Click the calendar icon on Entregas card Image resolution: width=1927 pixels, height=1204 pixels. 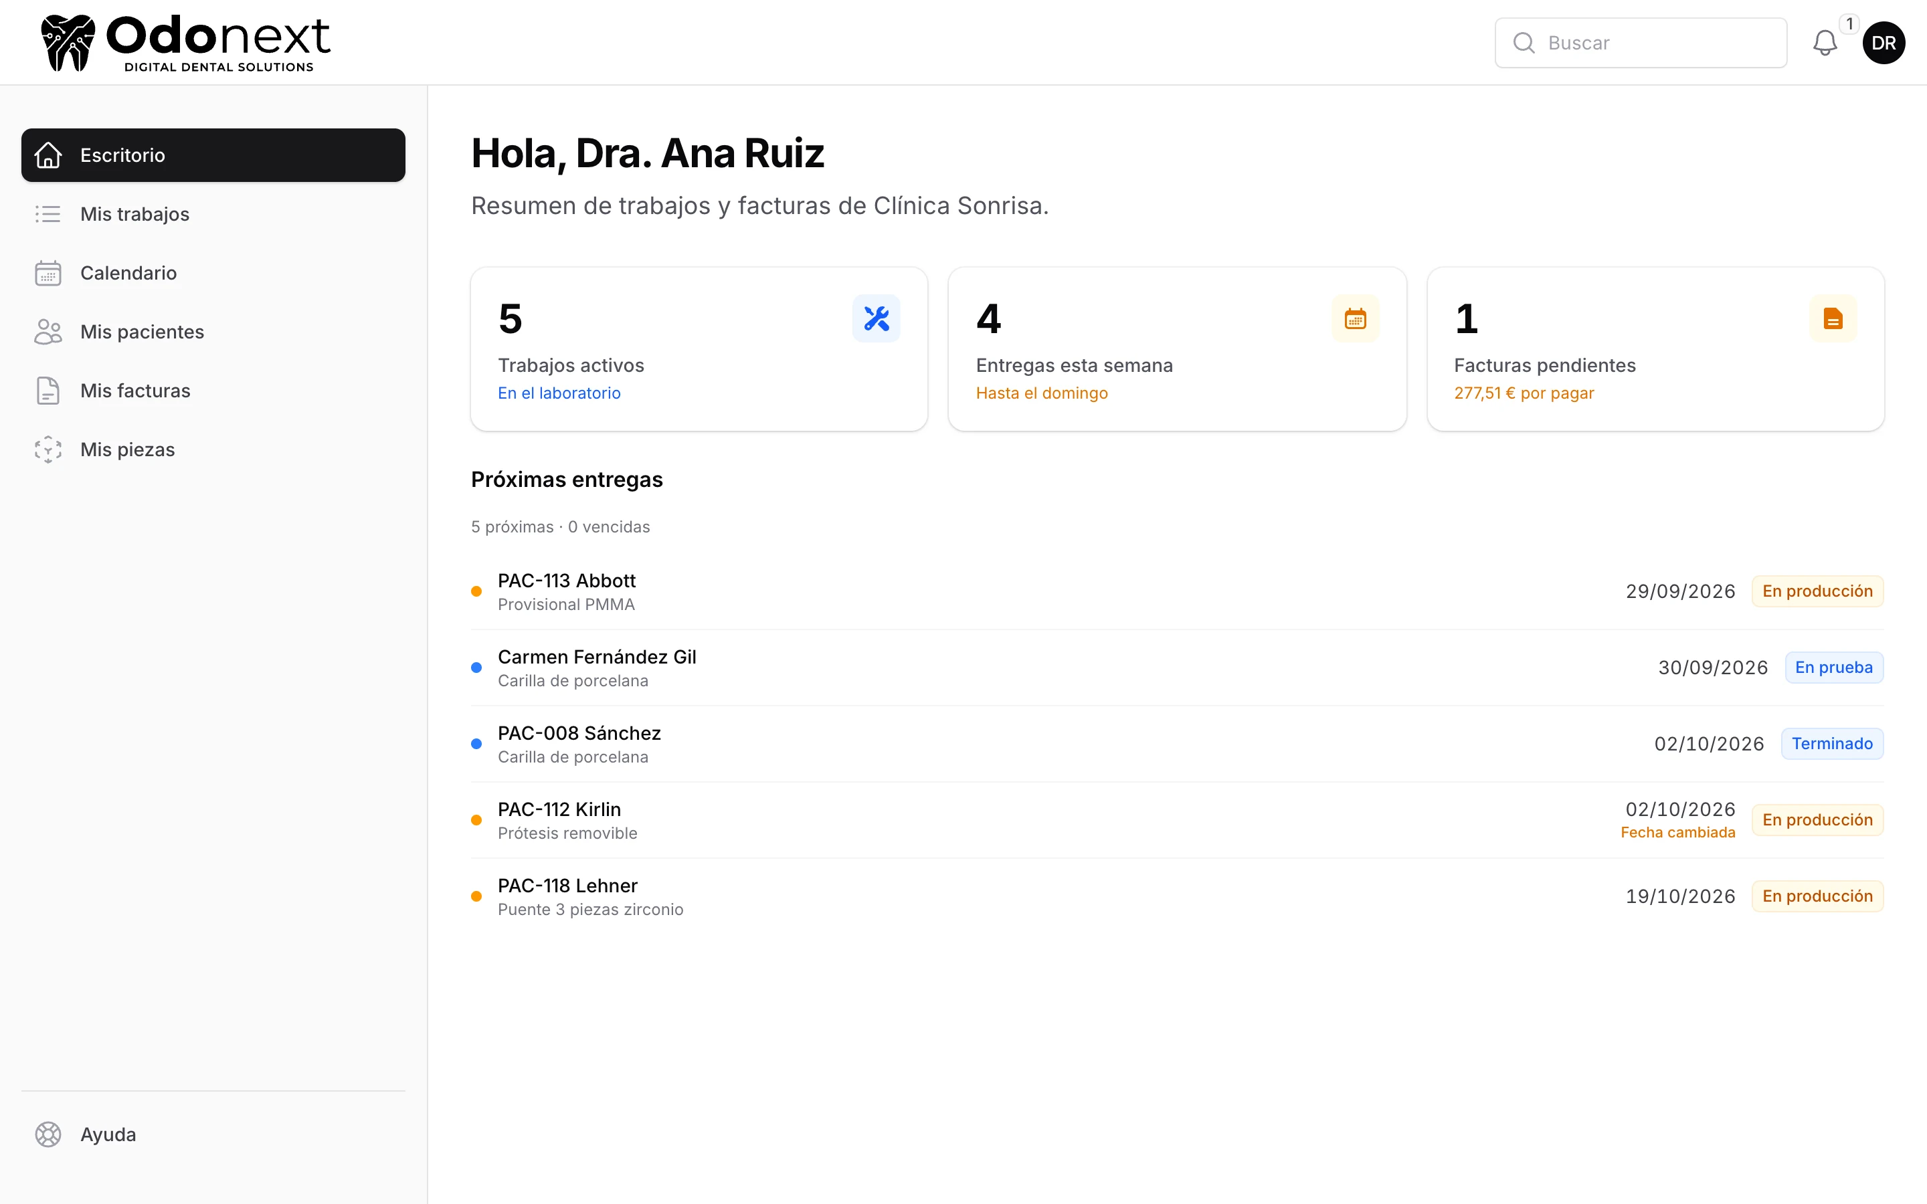tap(1356, 318)
